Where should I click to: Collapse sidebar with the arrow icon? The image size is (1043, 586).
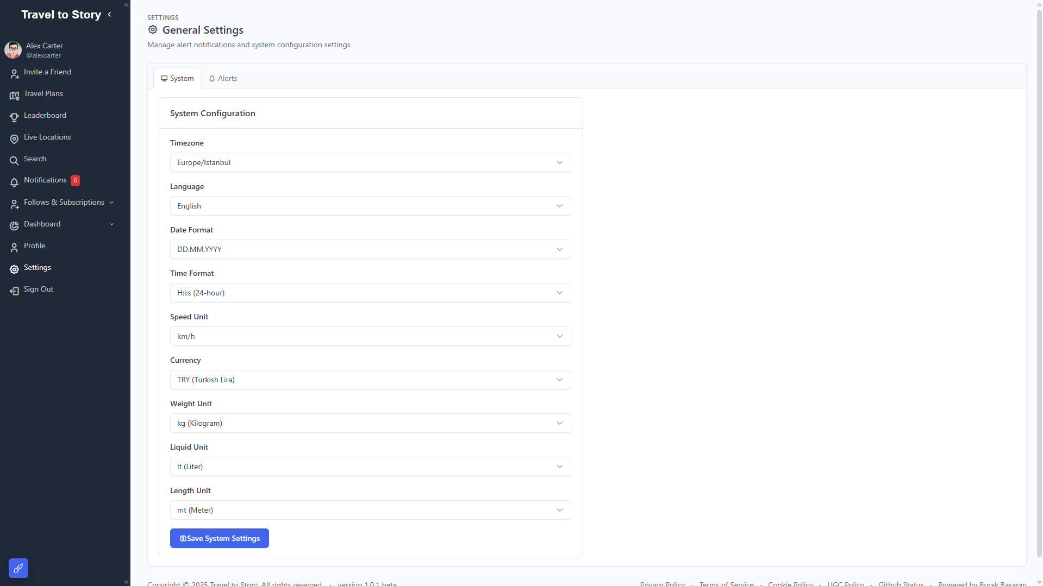tap(110, 15)
